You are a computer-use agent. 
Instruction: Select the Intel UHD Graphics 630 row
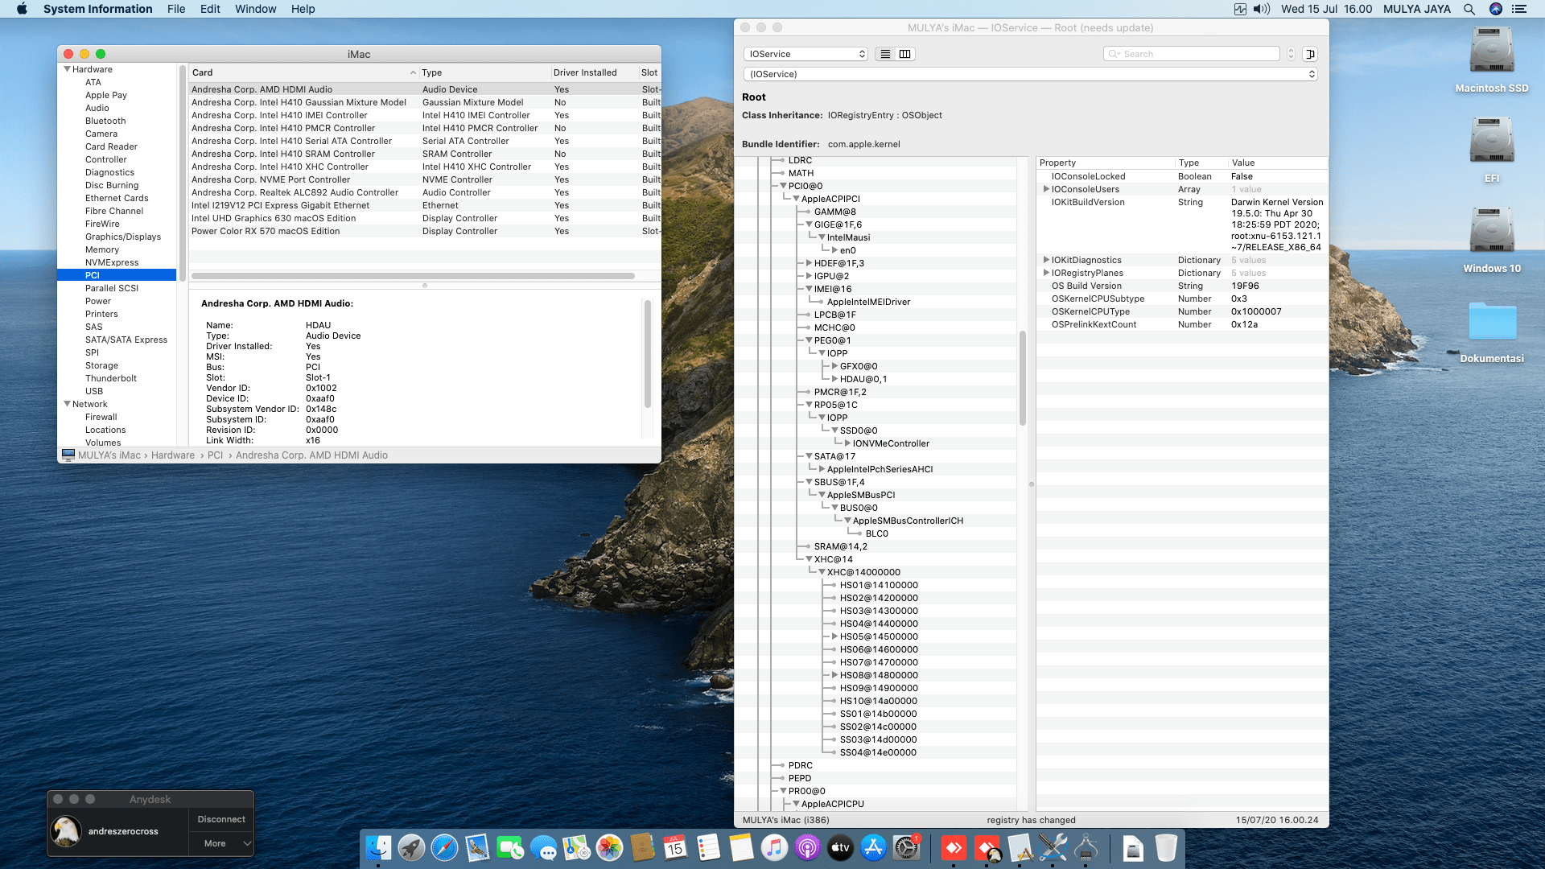pos(425,218)
